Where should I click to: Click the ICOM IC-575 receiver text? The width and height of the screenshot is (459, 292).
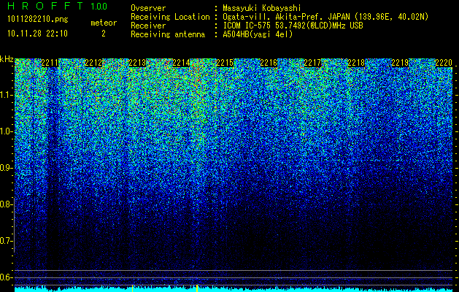point(293,26)
